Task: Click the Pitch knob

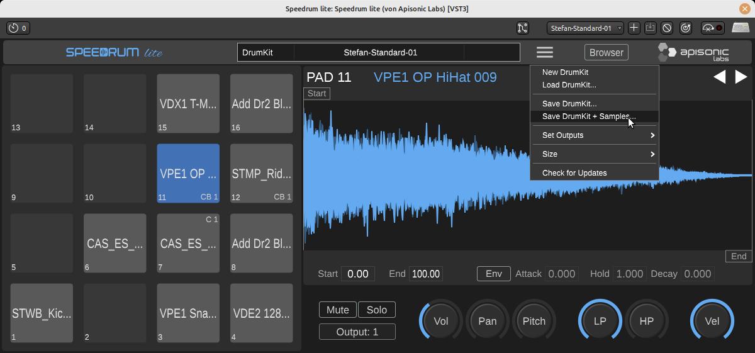Action: (x=534, y=321)
